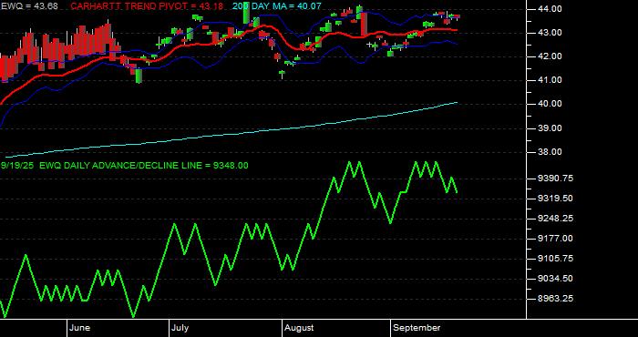
Task: Click the 39.00 price axis value
Action: [x=549, y=128]
